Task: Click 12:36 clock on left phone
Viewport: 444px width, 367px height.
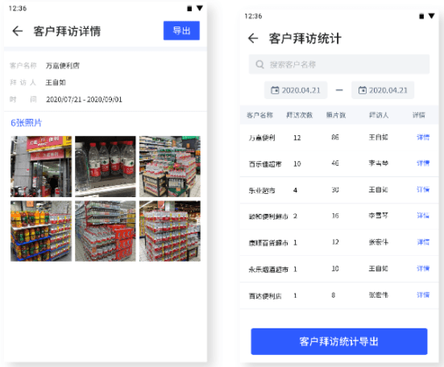Action: click(18, 8)
